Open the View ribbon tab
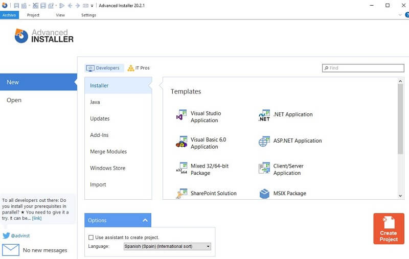 click(x=60, y=15)
